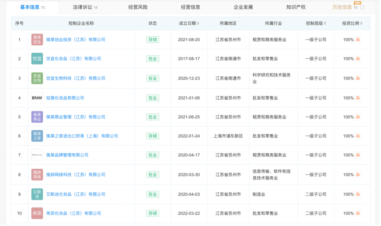Click the date 2017-08-17
The image size is (381, 226).
click(189, 59)
